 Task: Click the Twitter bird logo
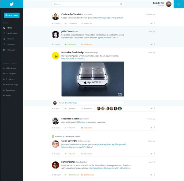click(x=12, y=4)
